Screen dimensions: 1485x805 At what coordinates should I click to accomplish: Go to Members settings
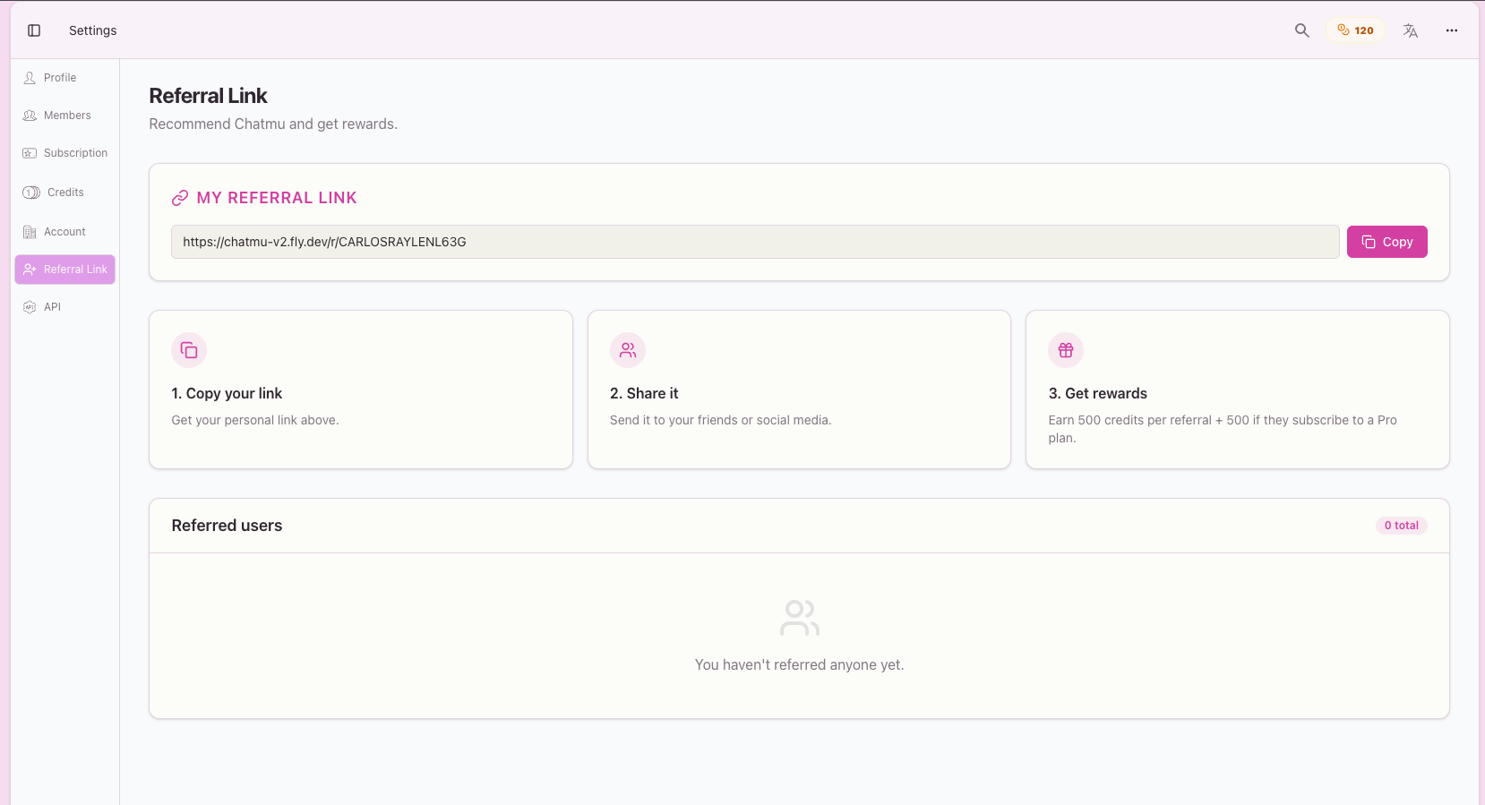(x=66, y=116)
